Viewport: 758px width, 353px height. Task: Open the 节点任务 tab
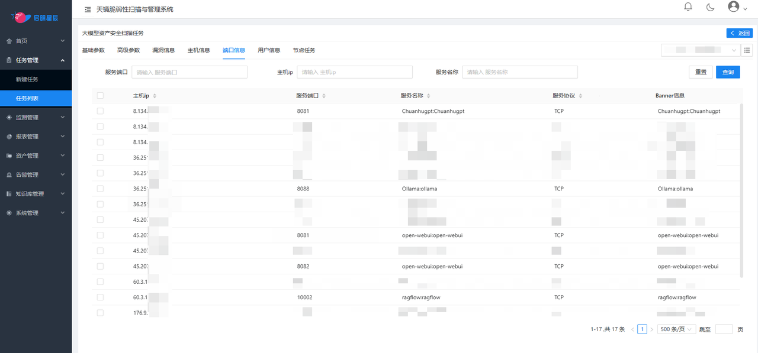304,50
